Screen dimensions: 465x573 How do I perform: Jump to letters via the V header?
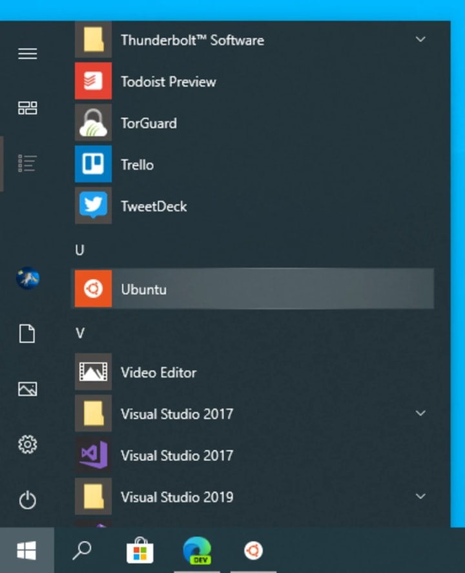tap(80, 333)
